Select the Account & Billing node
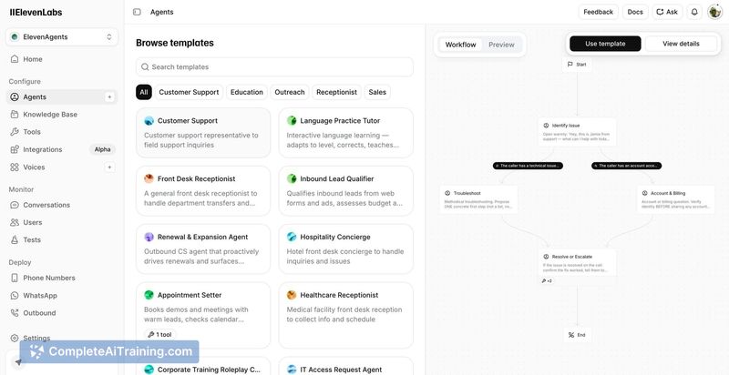This screenshot has height=375, width=729. tap(675, 199)
